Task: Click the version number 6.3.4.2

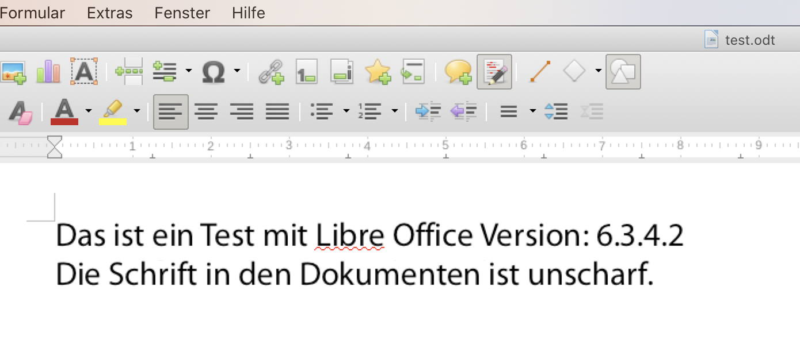Action: 640,235
